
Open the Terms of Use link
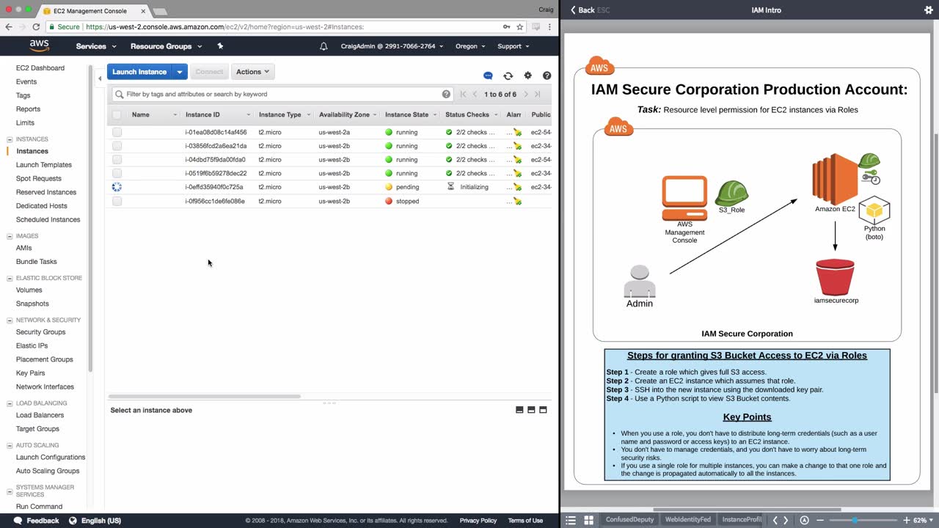tap(525, 521)
